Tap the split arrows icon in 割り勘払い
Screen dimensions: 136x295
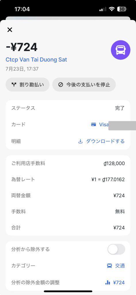click(x=14, y=85)
